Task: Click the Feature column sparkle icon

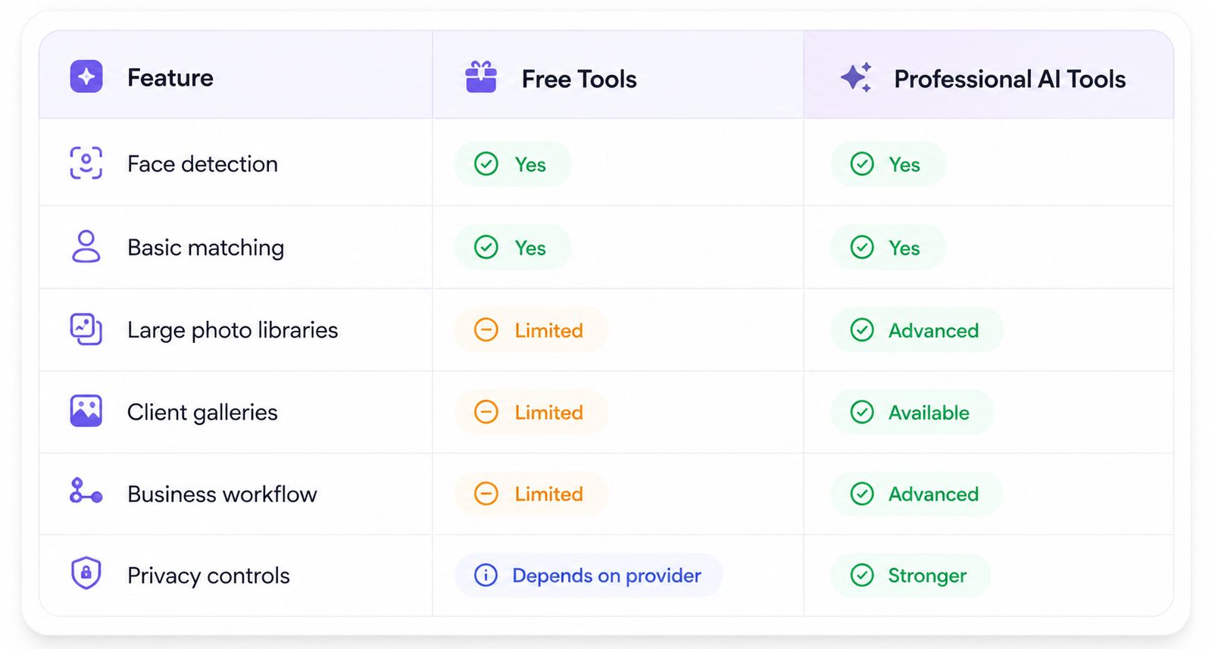Action: [x=86, y=76]
